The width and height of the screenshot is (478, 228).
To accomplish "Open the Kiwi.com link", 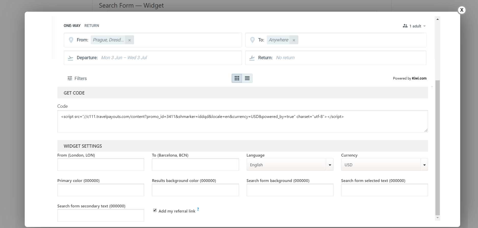I will (x=419, y=78).
